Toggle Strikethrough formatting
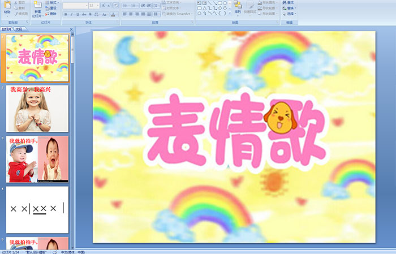 point(84,14)
